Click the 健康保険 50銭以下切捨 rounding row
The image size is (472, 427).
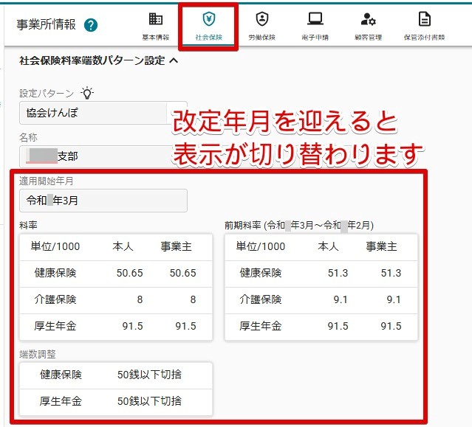(116, 375)
